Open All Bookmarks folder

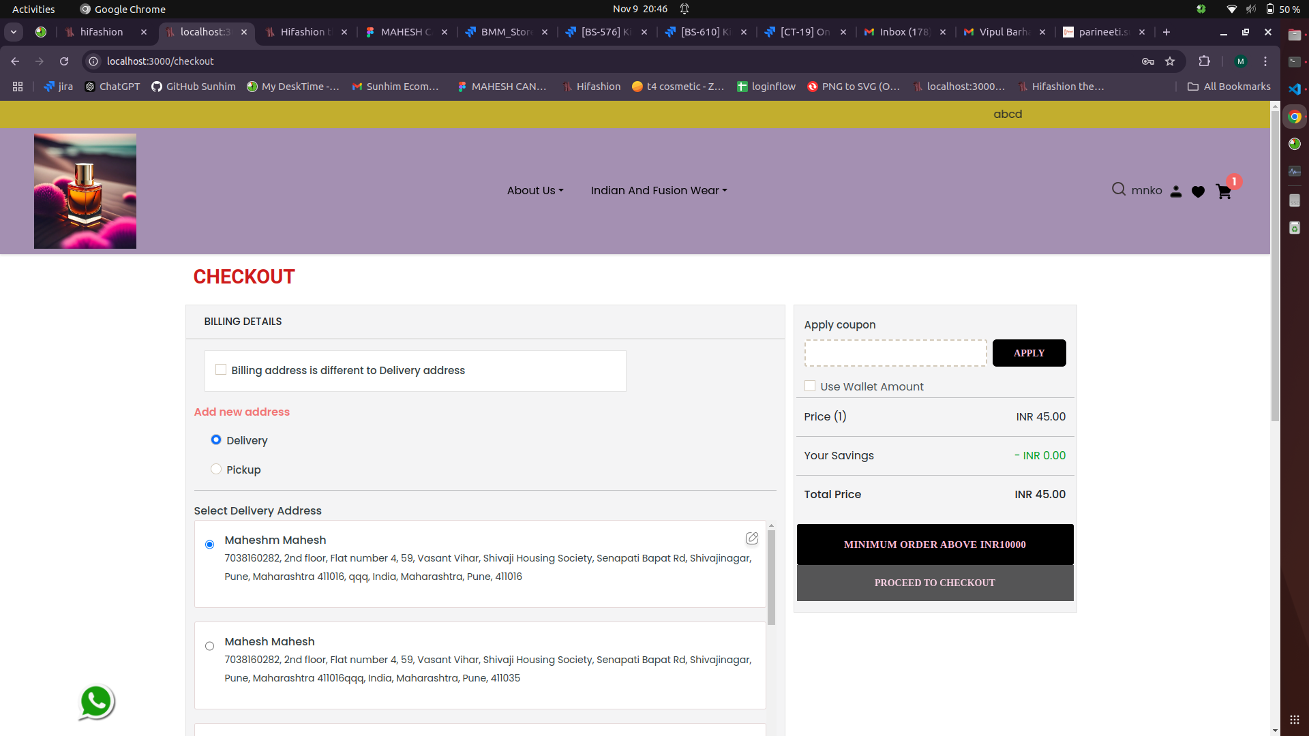point(1229,87)
